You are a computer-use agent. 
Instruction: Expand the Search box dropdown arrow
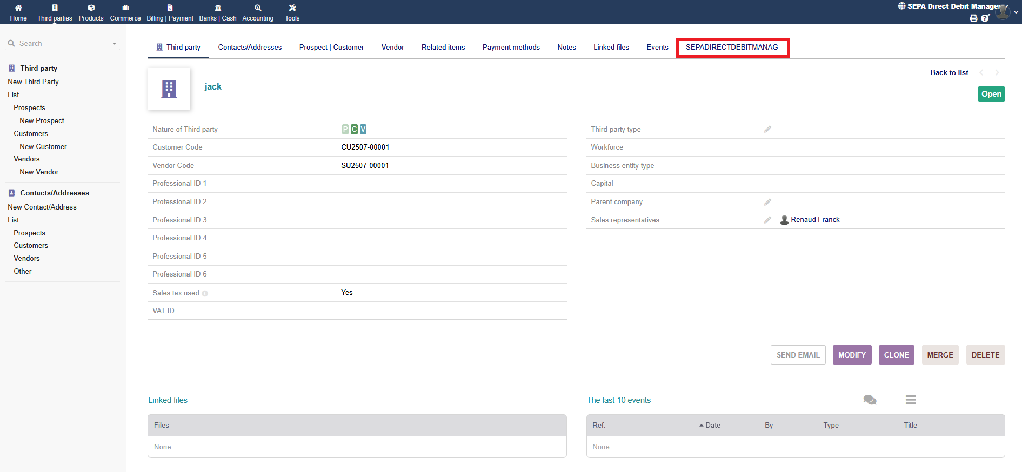pos(115,44)
